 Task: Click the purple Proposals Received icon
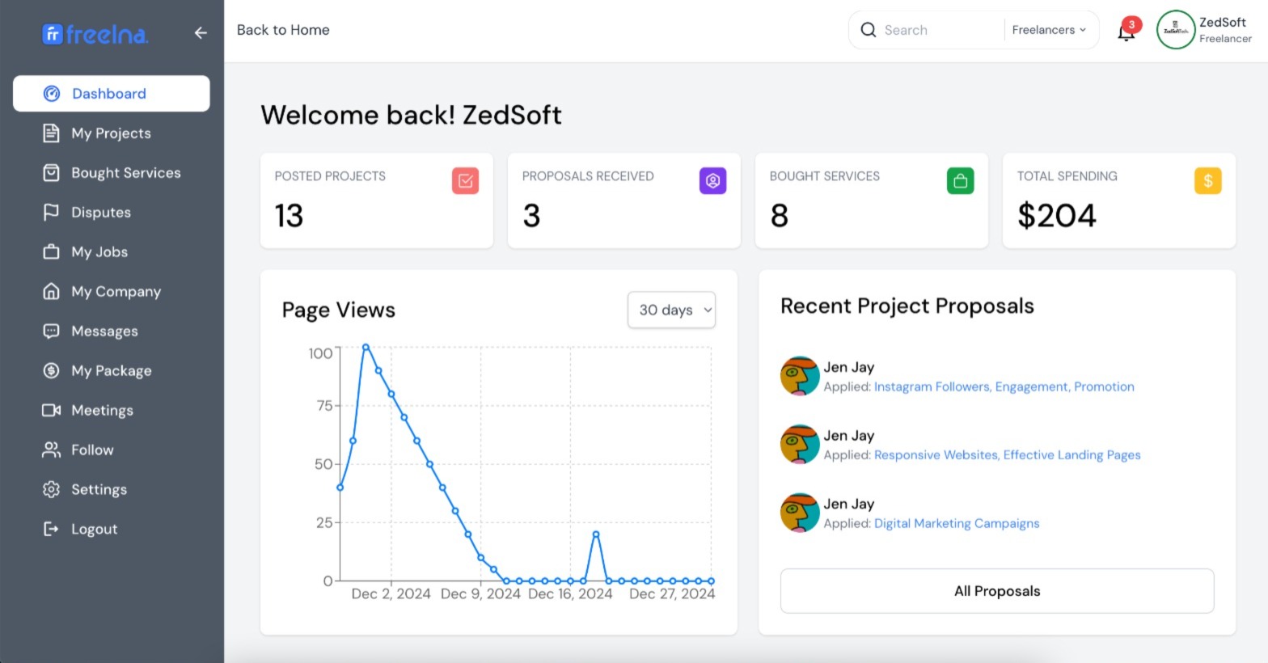(x=713, y=180)
